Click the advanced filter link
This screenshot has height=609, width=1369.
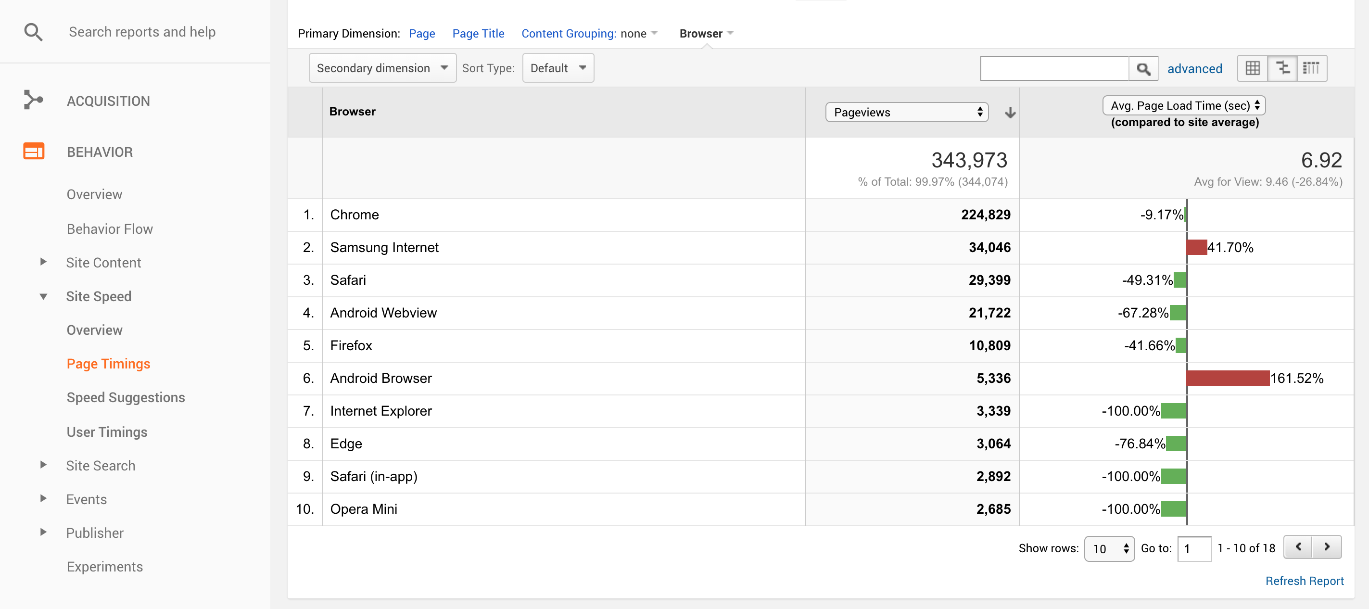[x=1195, y=69]
